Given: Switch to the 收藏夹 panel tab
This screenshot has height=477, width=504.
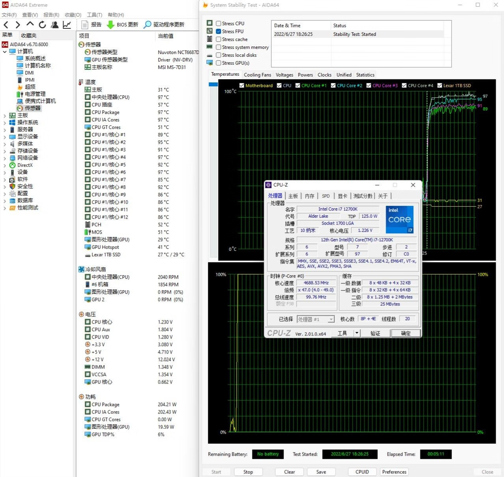Looking at the screenshot, I should coord(29,35).
